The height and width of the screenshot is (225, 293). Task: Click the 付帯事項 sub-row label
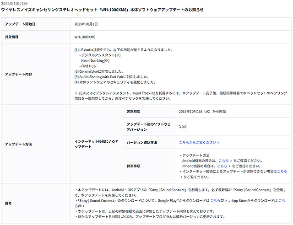(134, 166)
